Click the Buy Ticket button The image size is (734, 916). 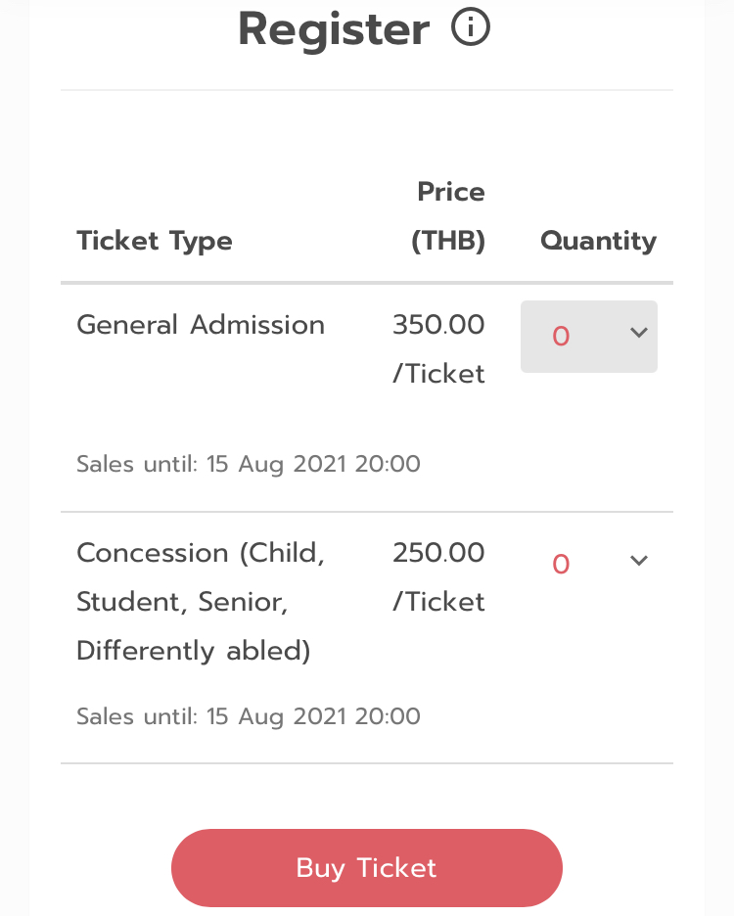[367, 867]
